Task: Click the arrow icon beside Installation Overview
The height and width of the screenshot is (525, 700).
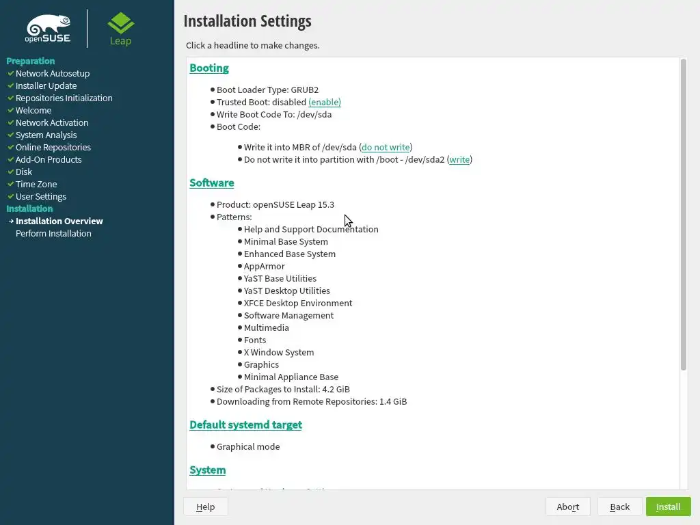Action: coord(11,221)
